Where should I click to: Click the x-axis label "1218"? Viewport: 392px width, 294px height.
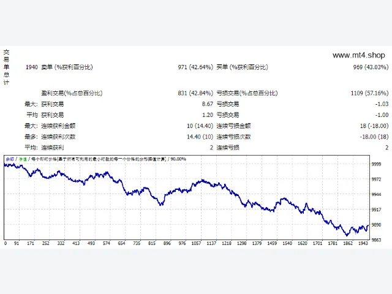[x=227, y=243]
